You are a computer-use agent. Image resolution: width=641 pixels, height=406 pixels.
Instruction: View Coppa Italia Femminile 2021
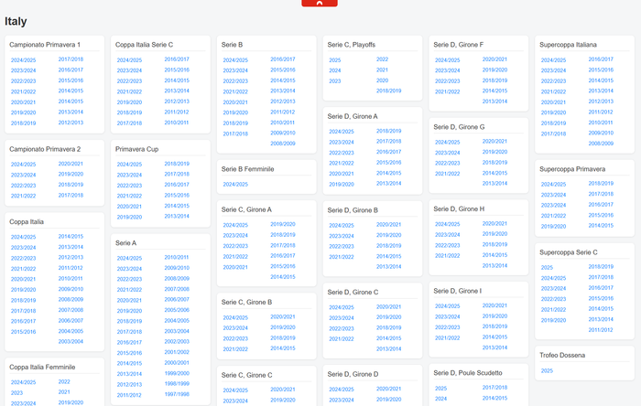pyautogui.click(x=64, y=391)
